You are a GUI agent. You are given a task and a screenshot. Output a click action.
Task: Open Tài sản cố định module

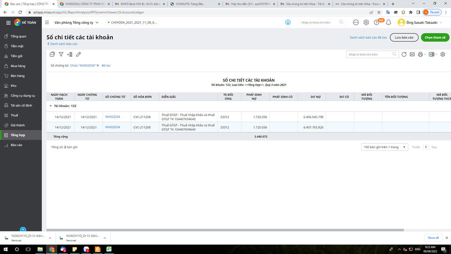click(21, 105)
